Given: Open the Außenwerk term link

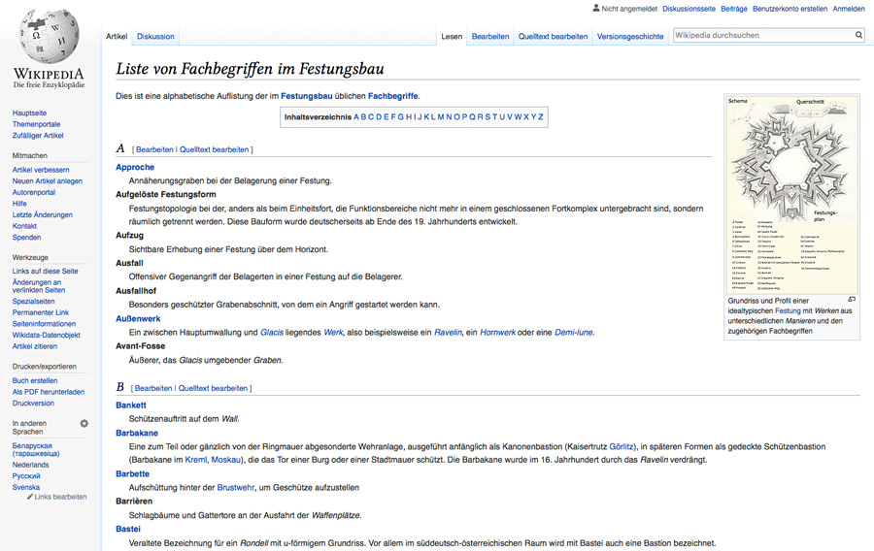Looking at the screenshot, I should click(138, 318).
